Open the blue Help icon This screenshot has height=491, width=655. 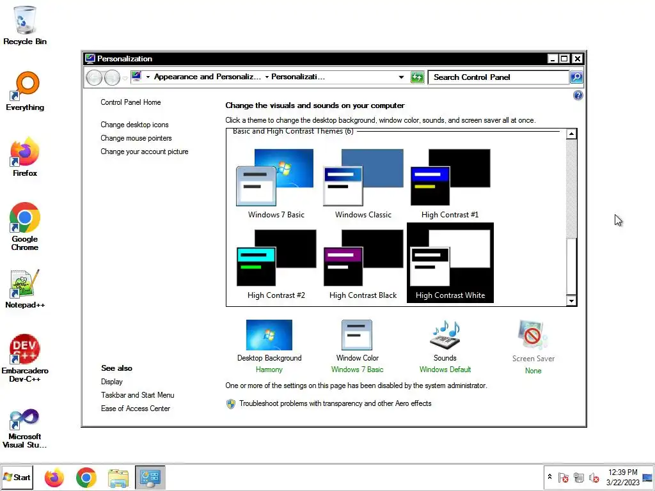pos(578,96)
